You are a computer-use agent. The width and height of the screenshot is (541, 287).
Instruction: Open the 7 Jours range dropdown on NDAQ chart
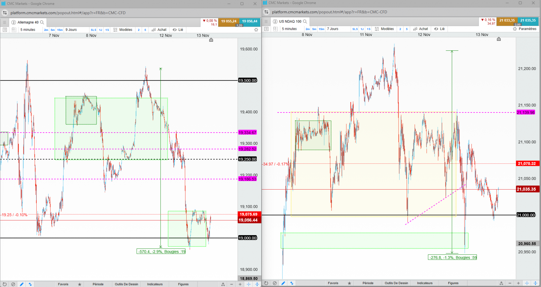(333, 29)
